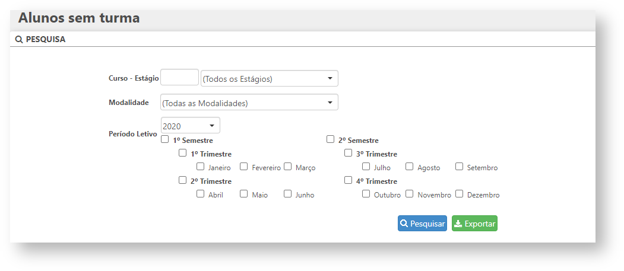Tick the 1º Trimestre checkbox

[x=183, y=153]
